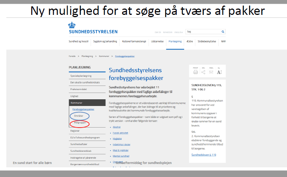Focus the Søg search field
Screen dimensions: 287x177
(205, 32)
